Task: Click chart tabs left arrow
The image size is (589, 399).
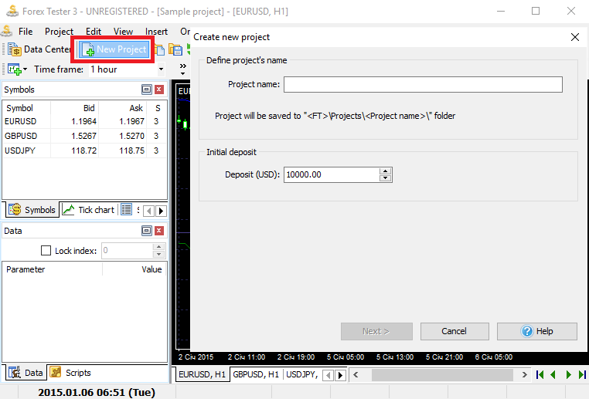Action: [x=329, y=375]
